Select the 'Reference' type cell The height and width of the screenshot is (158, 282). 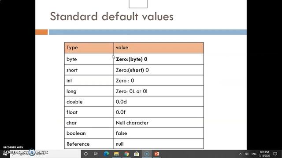[x=89, y=144]
